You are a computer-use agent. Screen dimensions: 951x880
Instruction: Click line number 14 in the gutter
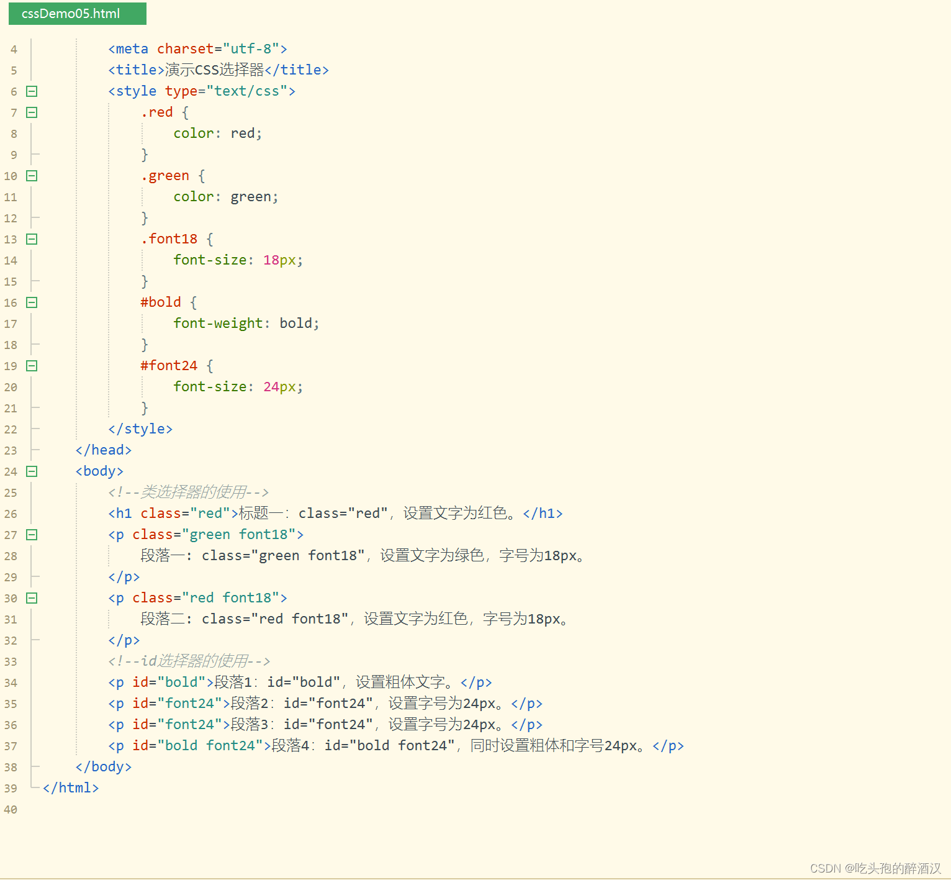coord(11,260)
